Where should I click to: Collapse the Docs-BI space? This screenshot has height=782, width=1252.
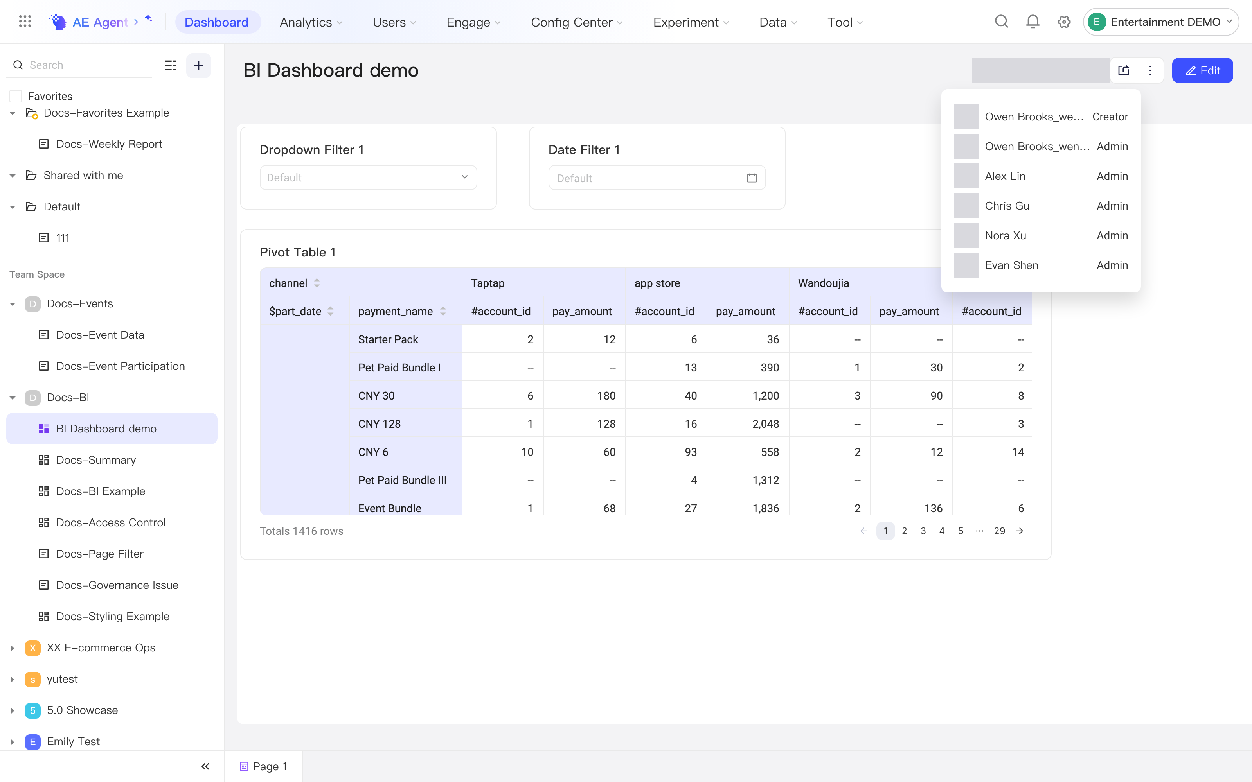[13, 398]
